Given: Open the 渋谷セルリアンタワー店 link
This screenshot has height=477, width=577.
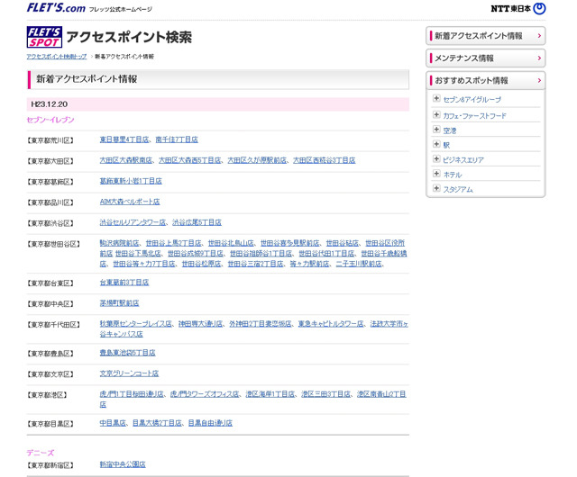Looking at the screenshot, I should point(133,222).
